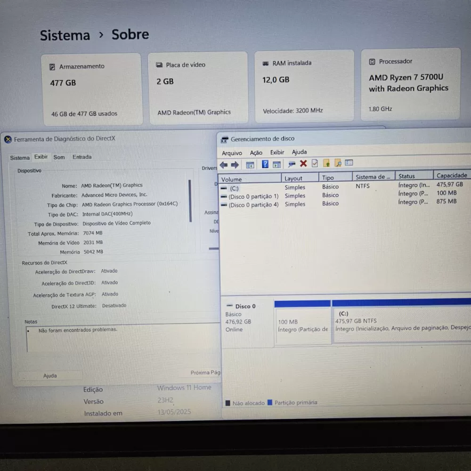Click the Windows 11 Home edition value
The height and width of the screenshot is (471, 471).
184,388
